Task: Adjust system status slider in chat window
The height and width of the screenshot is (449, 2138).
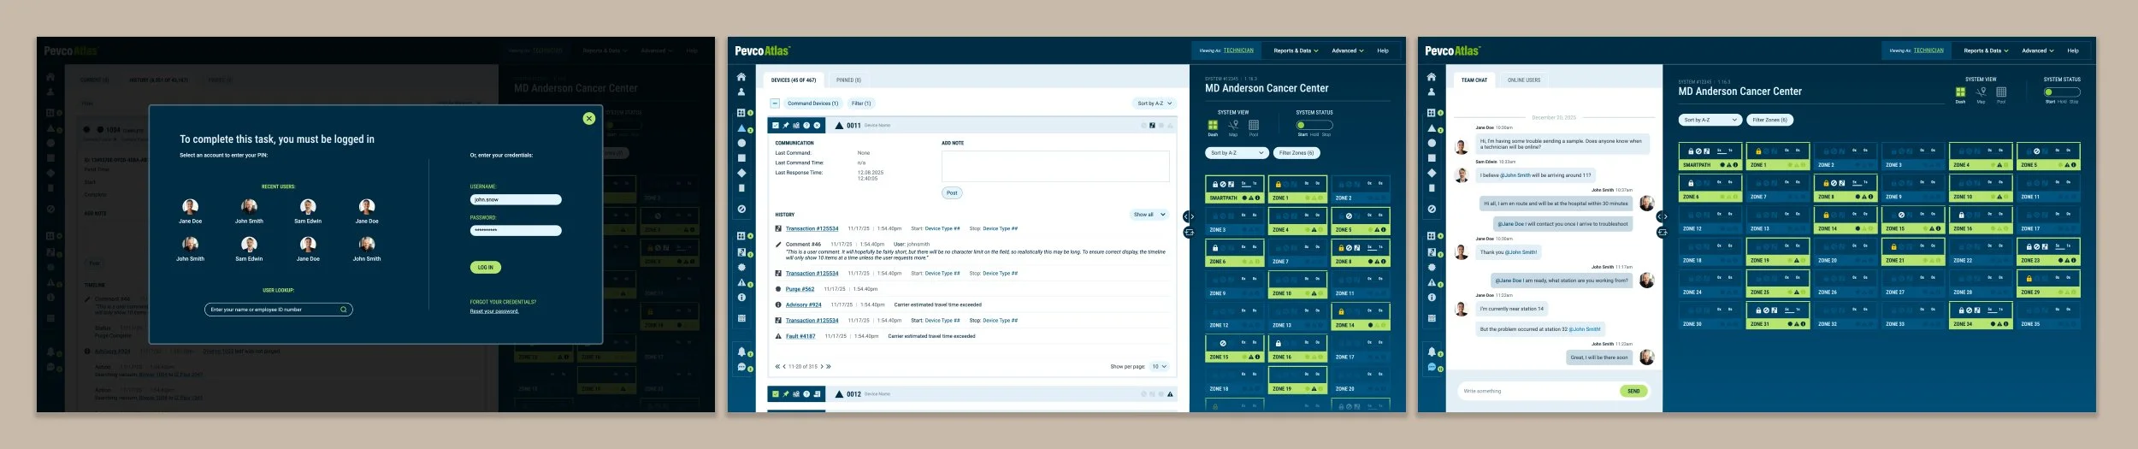Action: pyautogui.click(x=2062, y=92)
